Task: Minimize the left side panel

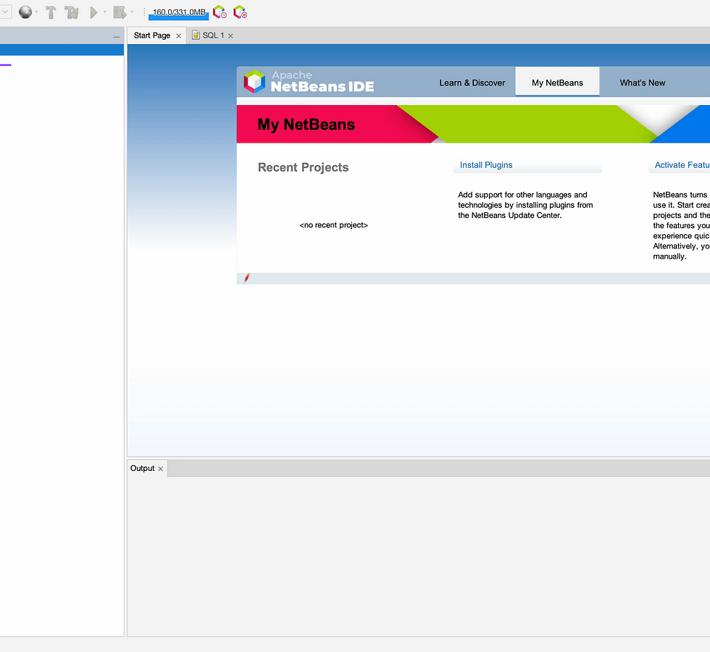Action: [116, 36]
